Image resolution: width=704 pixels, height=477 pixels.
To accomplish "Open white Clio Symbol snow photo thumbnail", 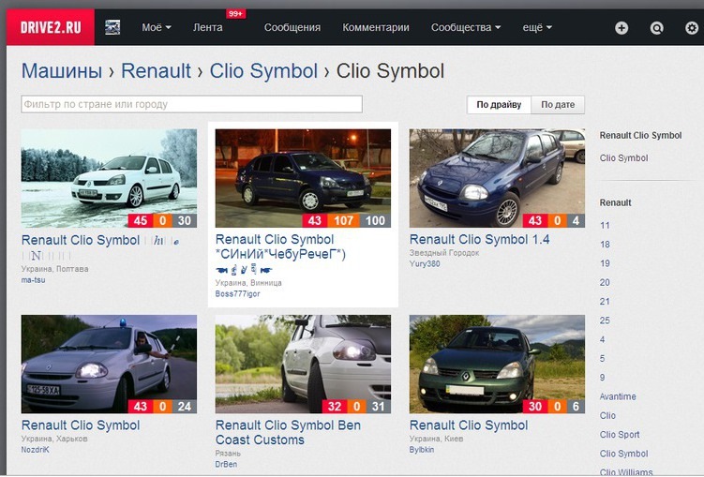I will (109, 178).
